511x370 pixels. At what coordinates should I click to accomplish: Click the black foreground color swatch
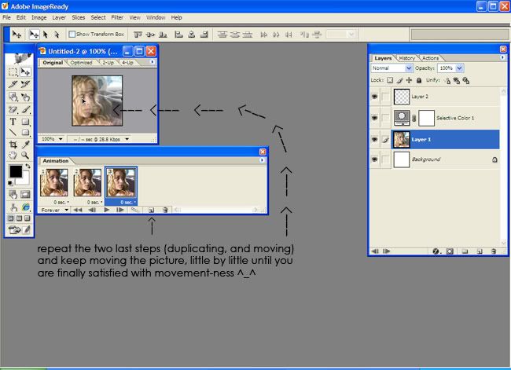(x=15, y=171)
